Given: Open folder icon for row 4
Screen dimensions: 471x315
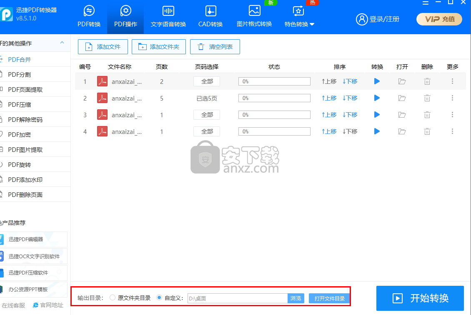Looking at the screenshot, I should (402, 132).
